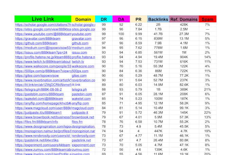Open the monopinion.namur.be/profiles live link
Viewport: 231px width, 155px height.
click(43, 131)
